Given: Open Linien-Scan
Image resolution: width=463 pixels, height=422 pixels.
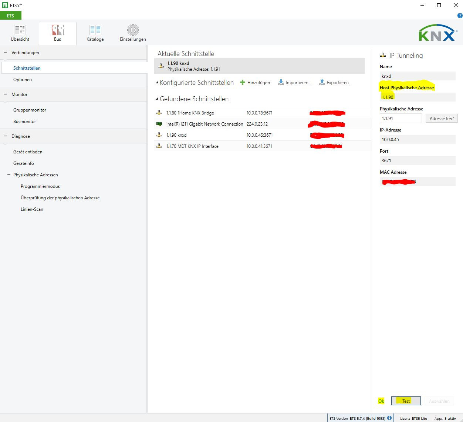Looking at the screenshot, I should coord(32,209).
